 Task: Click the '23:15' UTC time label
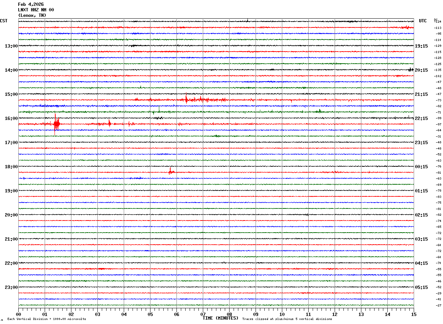(421, 143)
